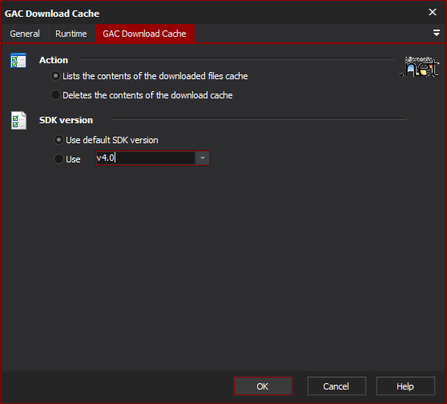Viewport: 447px width, 404px height.
Task: Close the GAC Download Cache dialog
Action: pos(433,12)
